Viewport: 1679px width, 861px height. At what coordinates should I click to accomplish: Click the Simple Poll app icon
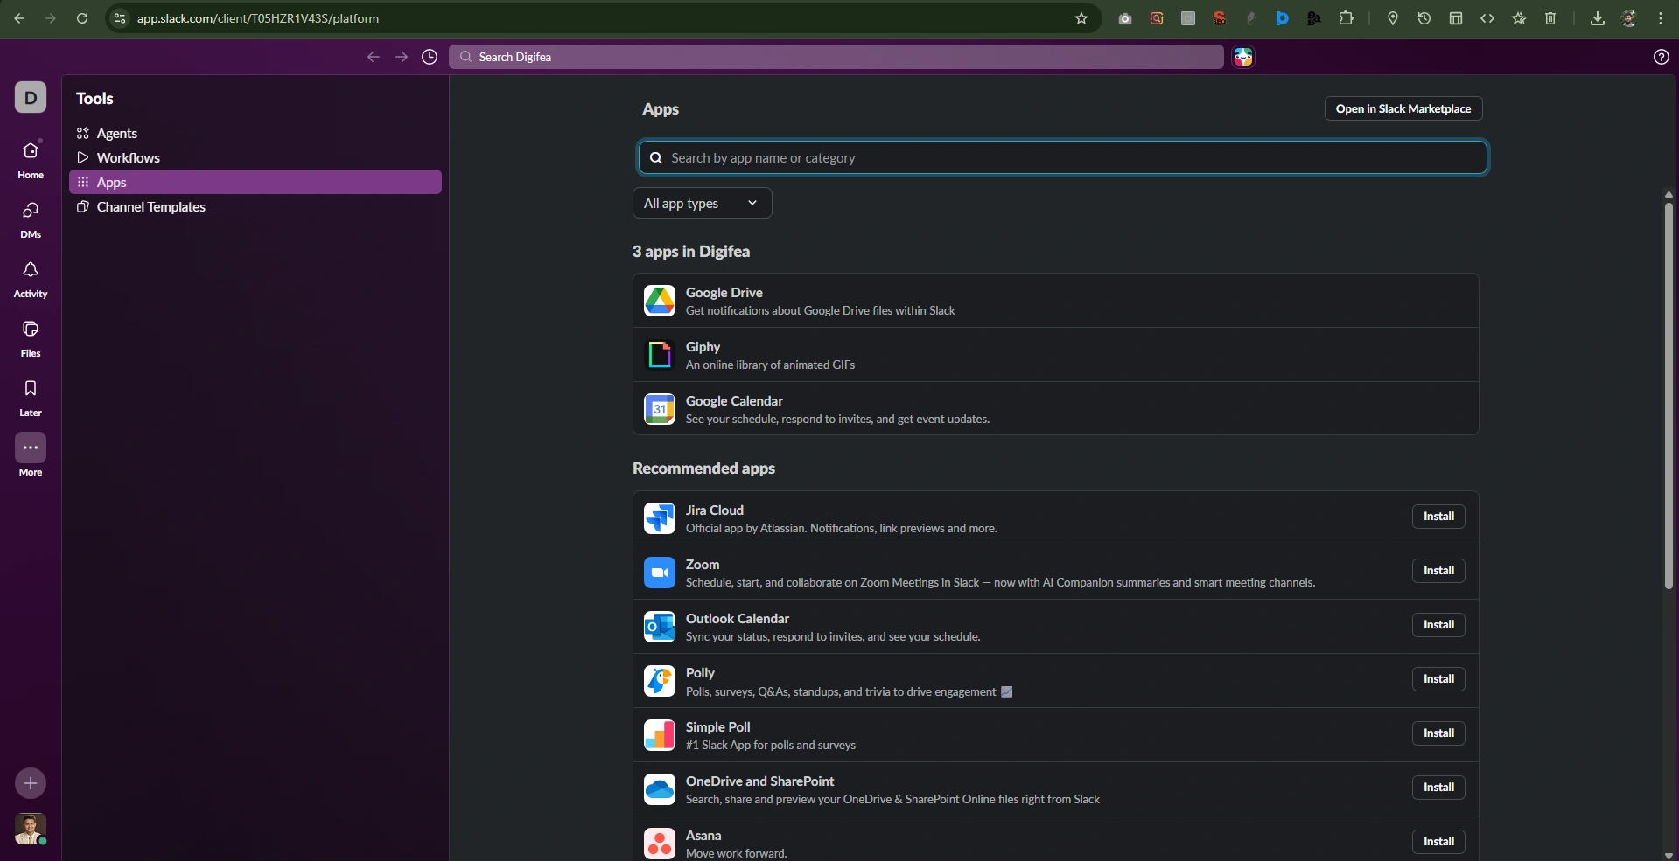coord(660,735)
